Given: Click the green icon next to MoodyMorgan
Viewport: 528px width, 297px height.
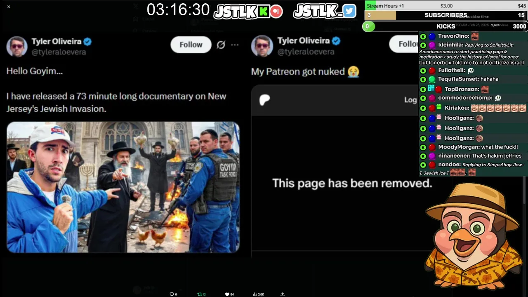Looking at the screenshot, I should tap(423, 147).
